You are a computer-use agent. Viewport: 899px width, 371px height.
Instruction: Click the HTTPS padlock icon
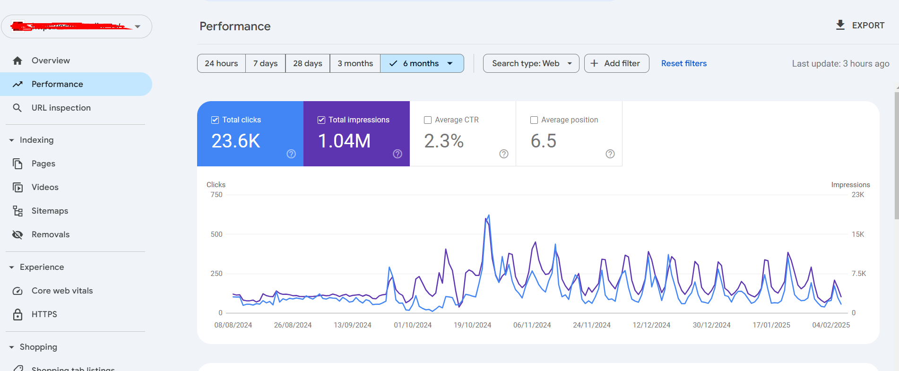(x=17, y=314)
